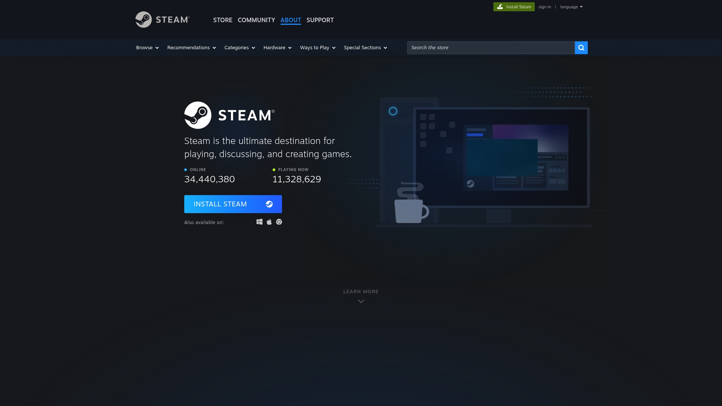Click the playing now count 11,328,629
Image resolution: width=722 pixels, height=406 pixels.
pos(297,179)
